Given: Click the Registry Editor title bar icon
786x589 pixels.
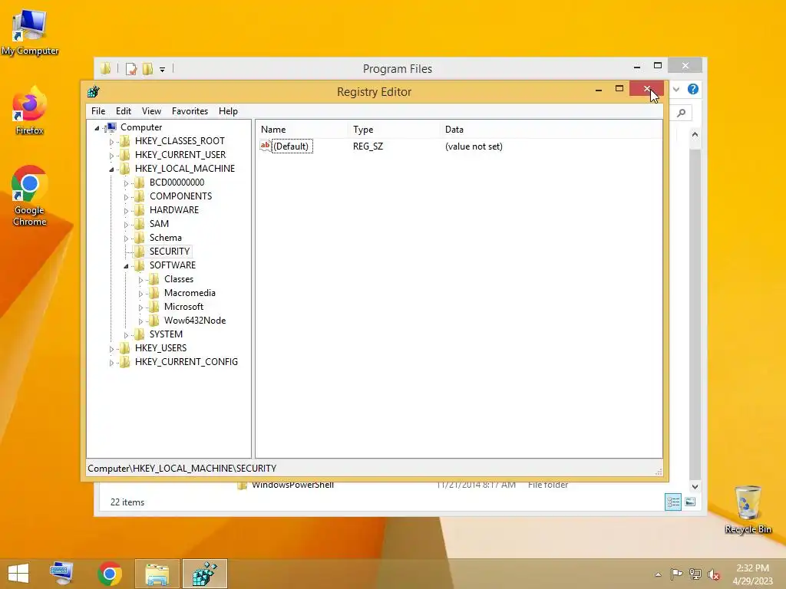Looking at the screenshot, I should (93, 92).
